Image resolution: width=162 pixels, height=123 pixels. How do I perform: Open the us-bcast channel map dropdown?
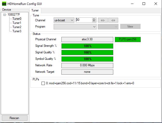pyautogui.click(x=64, y=20)
